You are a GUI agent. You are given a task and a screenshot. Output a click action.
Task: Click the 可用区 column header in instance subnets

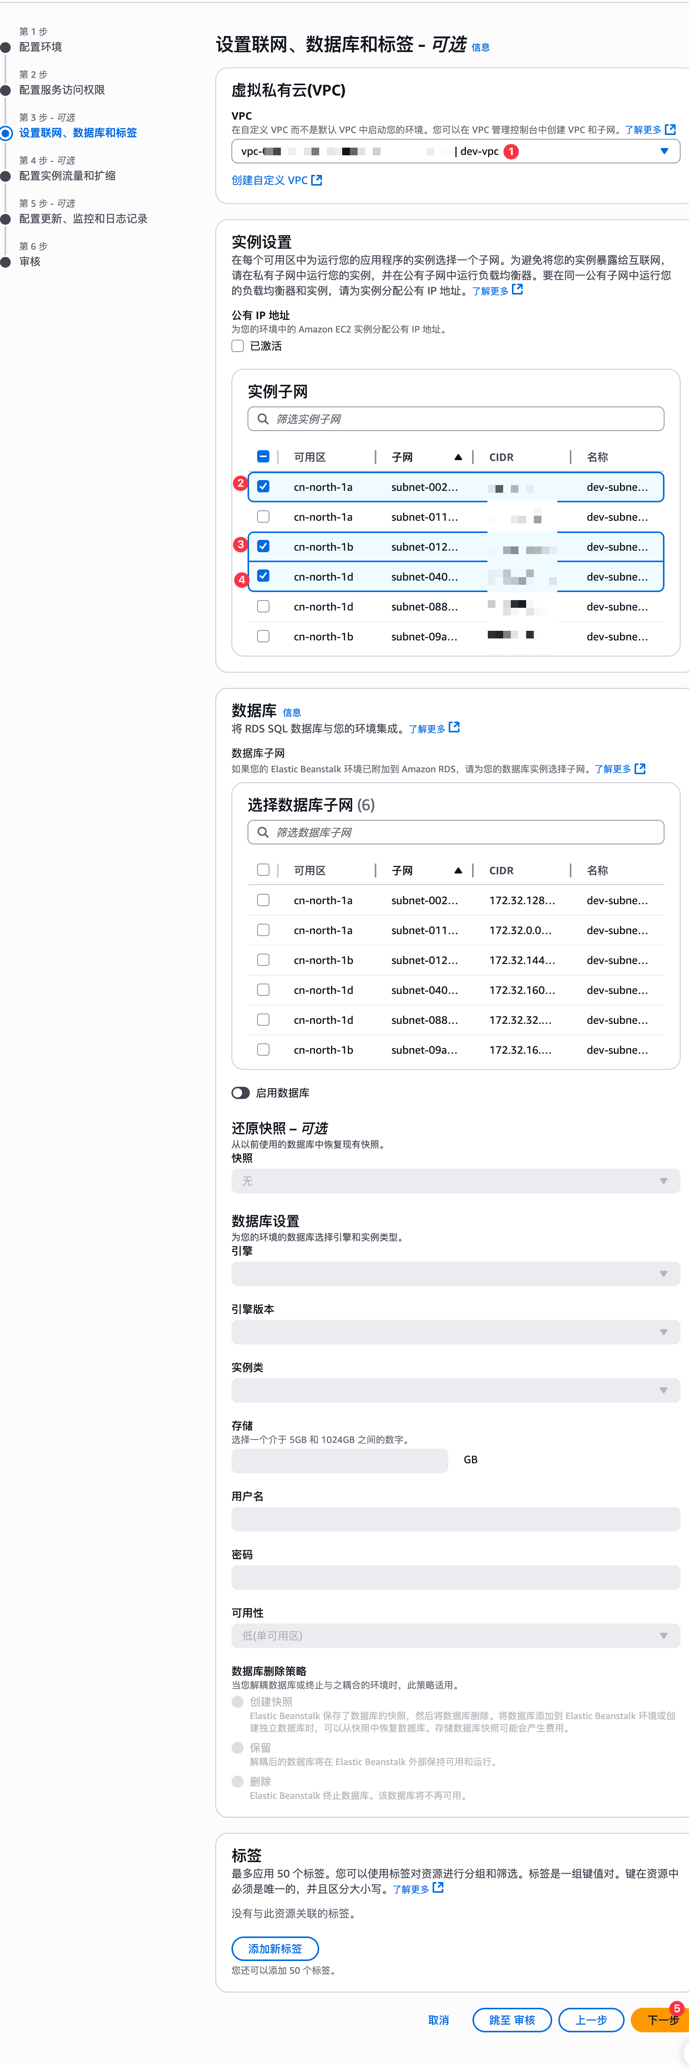(310, 457)
